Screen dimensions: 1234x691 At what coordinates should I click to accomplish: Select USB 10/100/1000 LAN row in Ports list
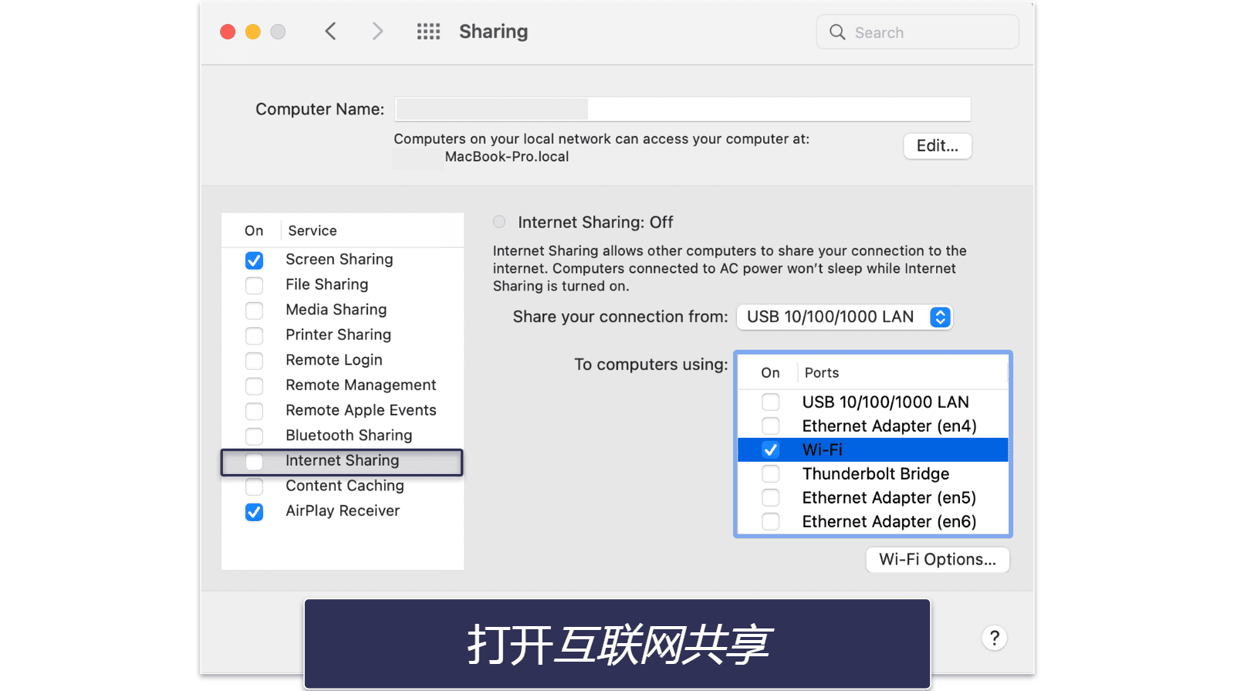click(x=873, y=401)
